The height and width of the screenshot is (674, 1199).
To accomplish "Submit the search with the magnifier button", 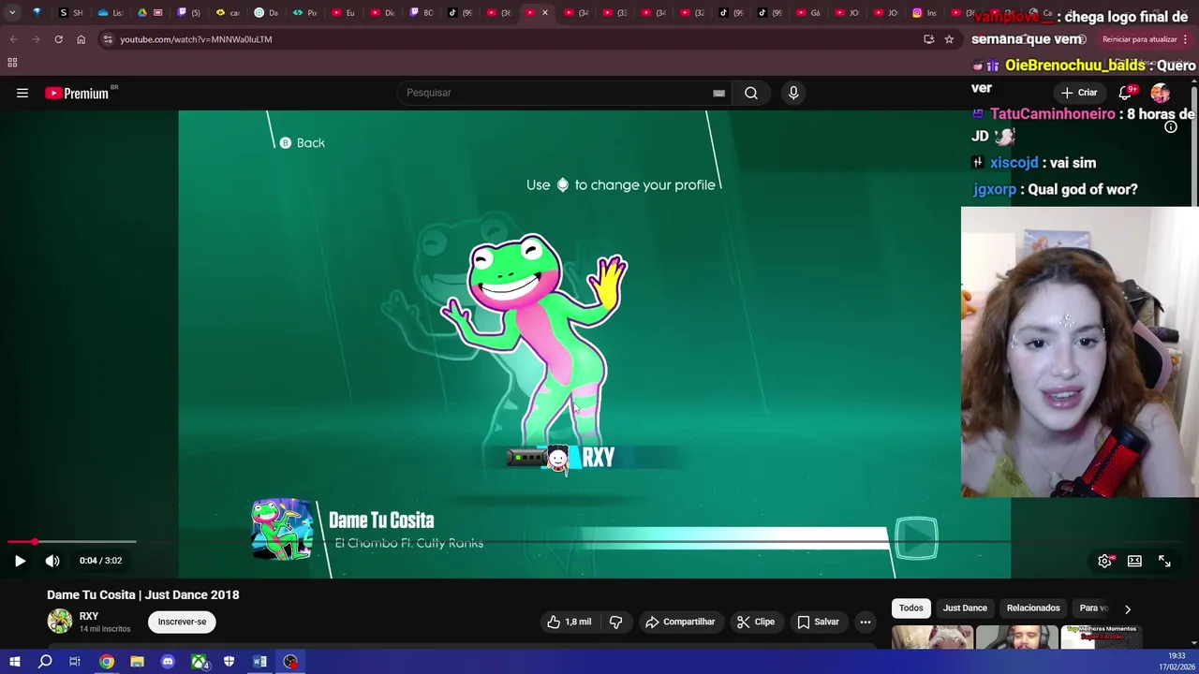I will click(x=751, y=93).
